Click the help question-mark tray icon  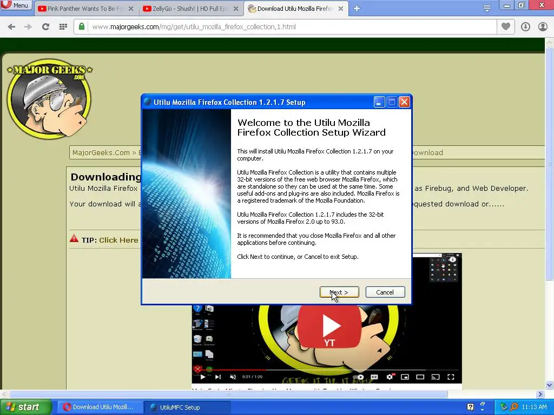point(471,407)
